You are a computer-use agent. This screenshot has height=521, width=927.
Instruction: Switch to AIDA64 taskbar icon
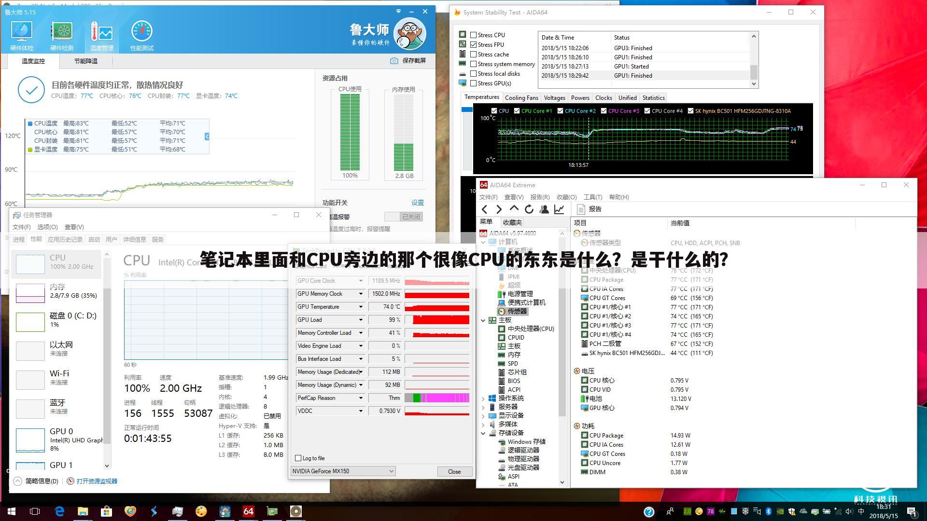(x=249, y=511)
